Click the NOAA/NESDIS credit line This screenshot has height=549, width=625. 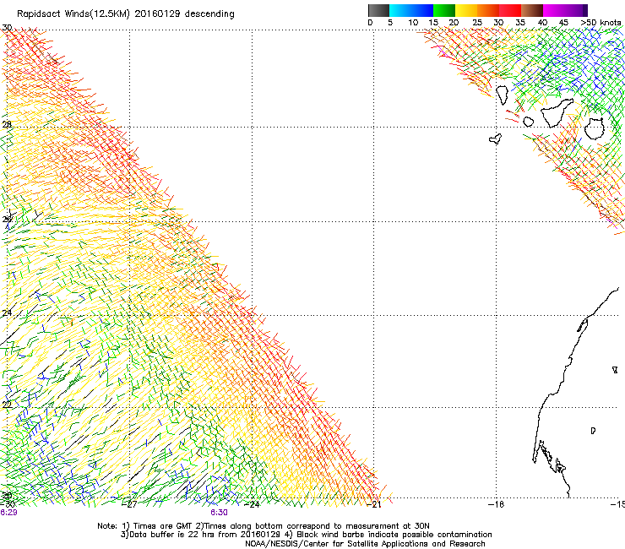365,544
